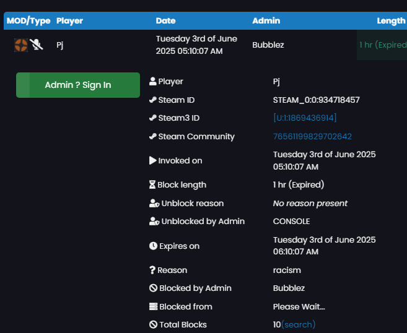Viewport: 407px width, 333px height.
Task: Sort by the Date column header
Action: tap(165, 21)
